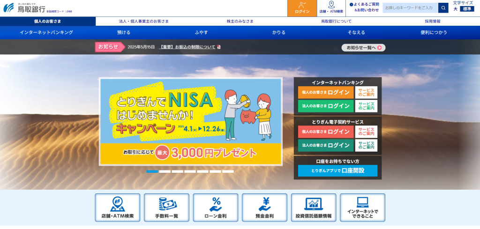
Task: Set text size to 標準
Action: [467, 9]
